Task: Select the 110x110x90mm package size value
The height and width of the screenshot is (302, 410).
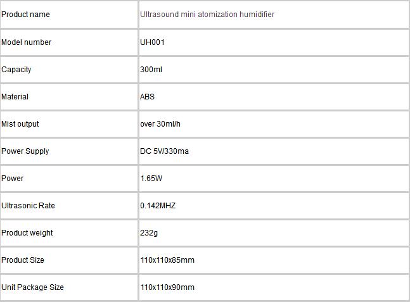Action: point(167,287)
